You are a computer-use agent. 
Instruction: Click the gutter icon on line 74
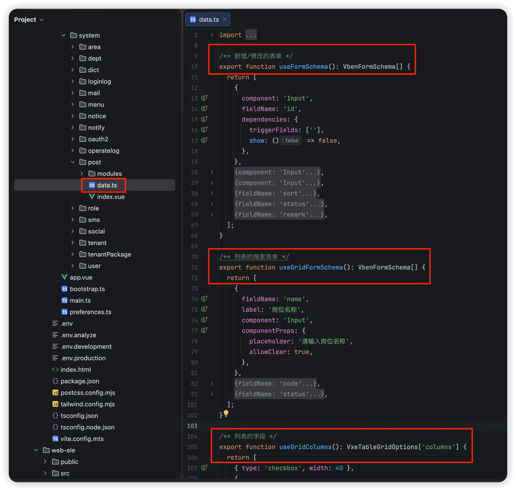click(x=204, y=299)
